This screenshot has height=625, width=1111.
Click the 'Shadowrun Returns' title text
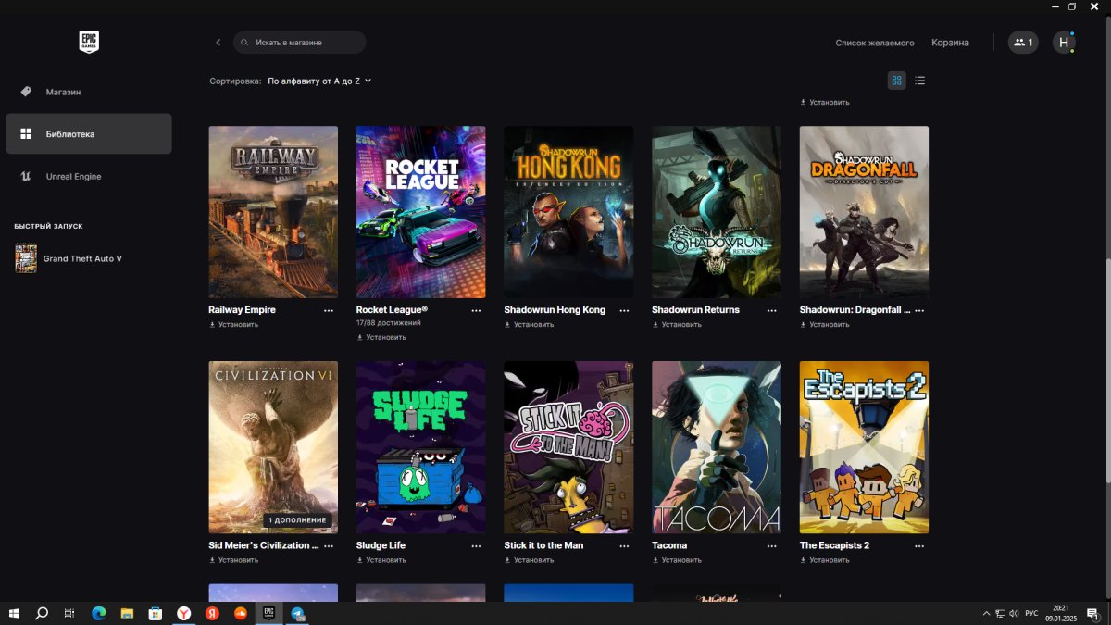[695, 310]
